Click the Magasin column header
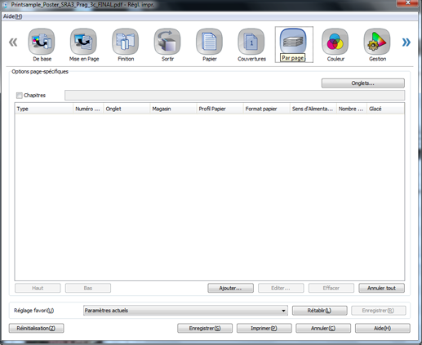Image resolution: width=422 pixels, height=345 pixels. 173,109
